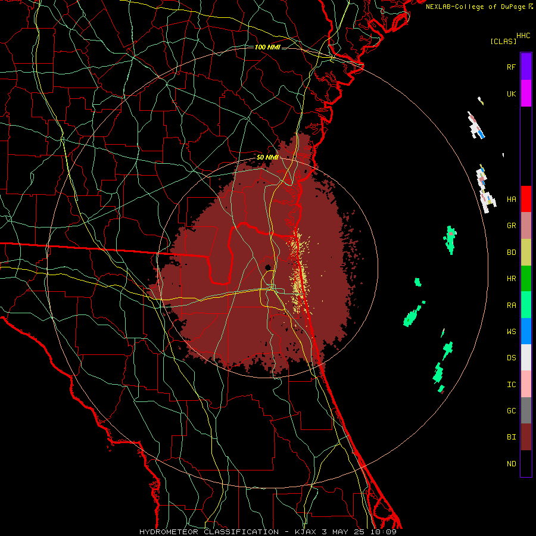
Task: Click the ND legend label
Action: [x=511, y=463]
